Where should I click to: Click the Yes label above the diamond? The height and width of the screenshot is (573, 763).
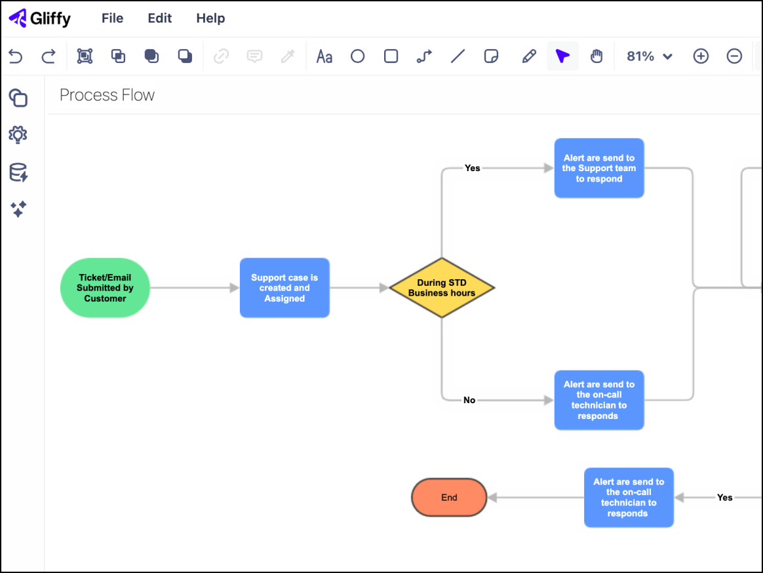click(x=472, y=168)
